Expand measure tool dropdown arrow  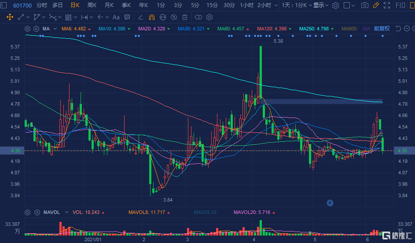tap(75, 18)
